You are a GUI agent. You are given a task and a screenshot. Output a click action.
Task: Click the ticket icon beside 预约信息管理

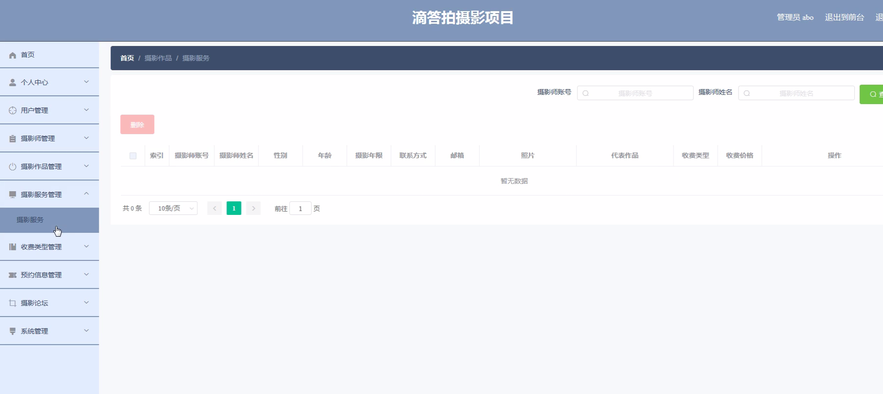tap(13, 275)
